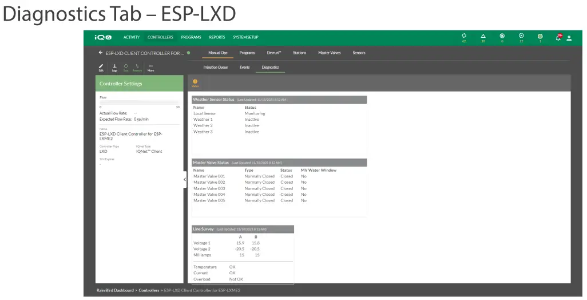Click the Controller Settings header

coord(139,84)
